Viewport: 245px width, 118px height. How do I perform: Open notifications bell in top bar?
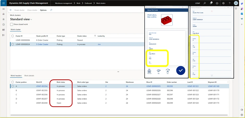pyautogui.click(x=211, y=3)
